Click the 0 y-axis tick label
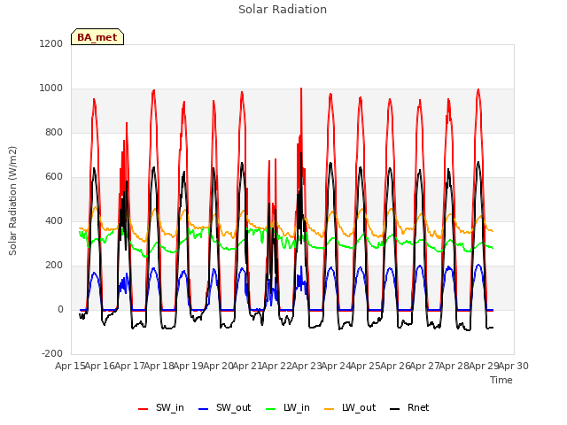This screenshot has height=425, width=567. coord(60,310)
